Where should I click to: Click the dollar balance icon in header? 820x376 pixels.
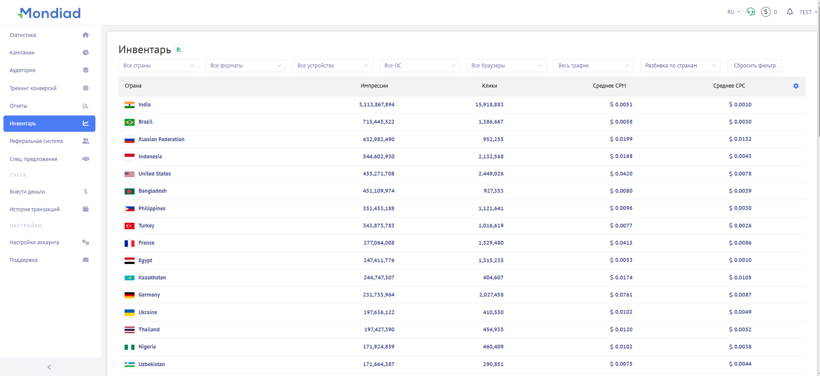(765, 12)
